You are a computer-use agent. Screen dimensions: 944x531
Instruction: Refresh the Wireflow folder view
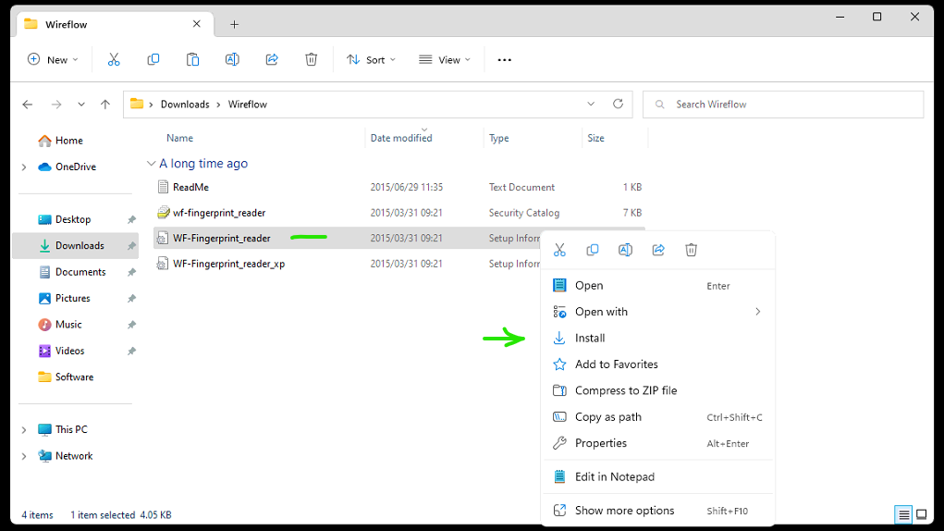point(618,104)
